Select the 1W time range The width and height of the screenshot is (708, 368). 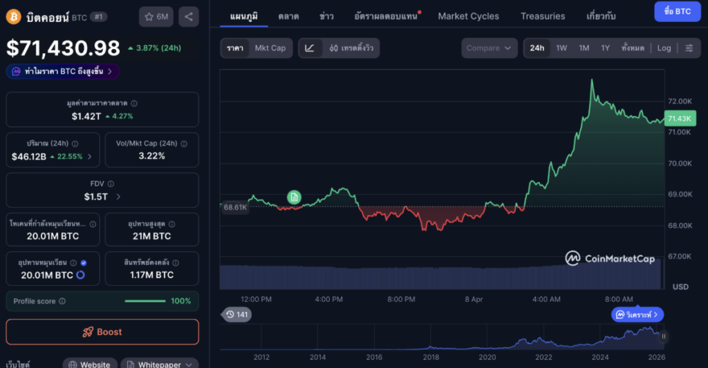click(x=561, y=48)
